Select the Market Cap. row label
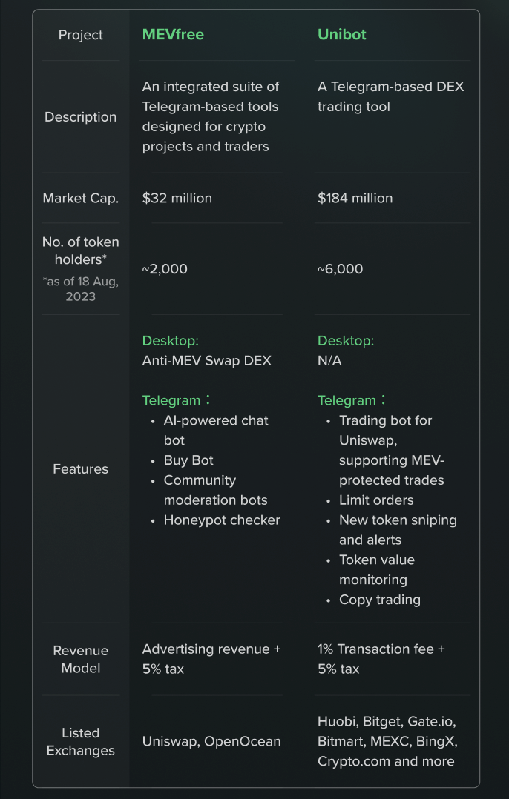 tap(81, 198)
